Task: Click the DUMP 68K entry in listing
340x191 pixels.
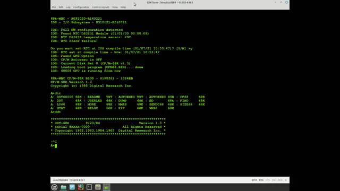Action: tap(131, 101)
